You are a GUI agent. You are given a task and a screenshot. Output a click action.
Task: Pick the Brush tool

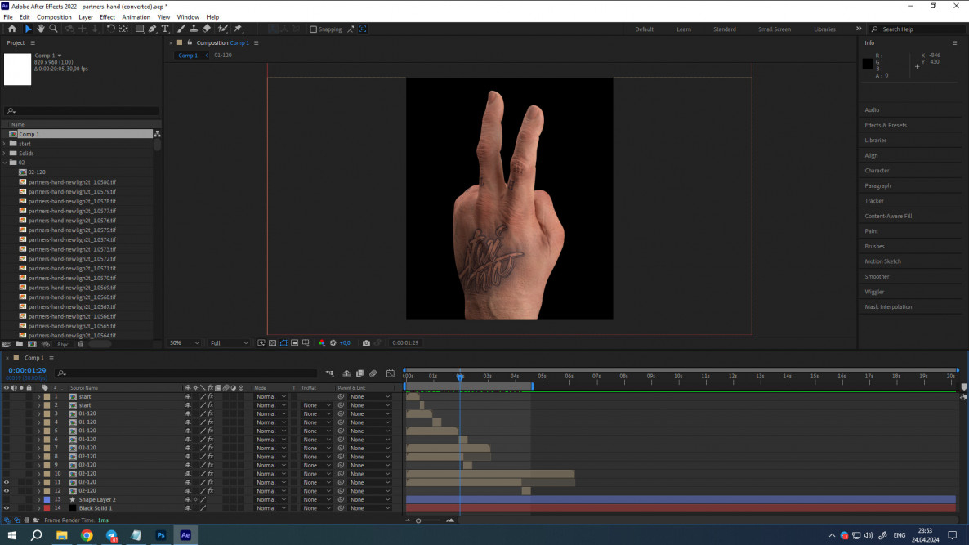point(181,29)
